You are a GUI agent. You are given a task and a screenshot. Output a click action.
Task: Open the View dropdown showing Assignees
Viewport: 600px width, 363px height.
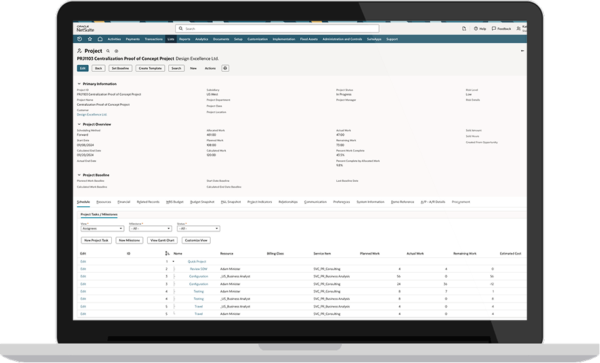click(x=102, y=229)
